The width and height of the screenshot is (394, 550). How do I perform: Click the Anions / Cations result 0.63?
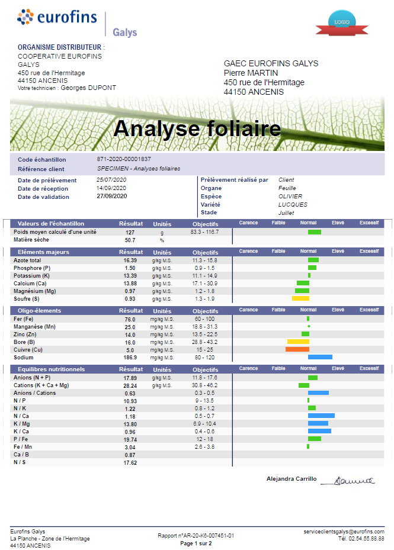(130, 393)
